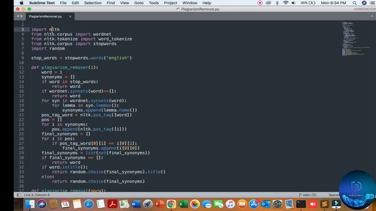Place cursor on line 3 import nltk
376x211 pixels.
[45, 29]
